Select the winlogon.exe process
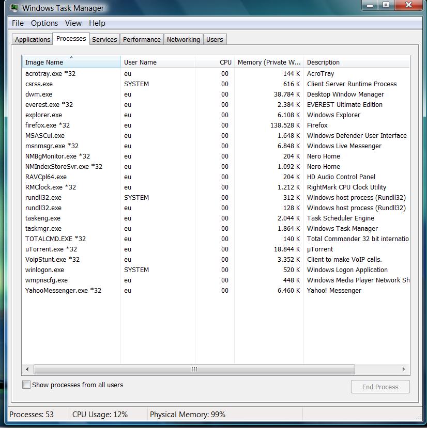This screenshot has width=427, height=428. pyautogui.click(x=216, y=270)
